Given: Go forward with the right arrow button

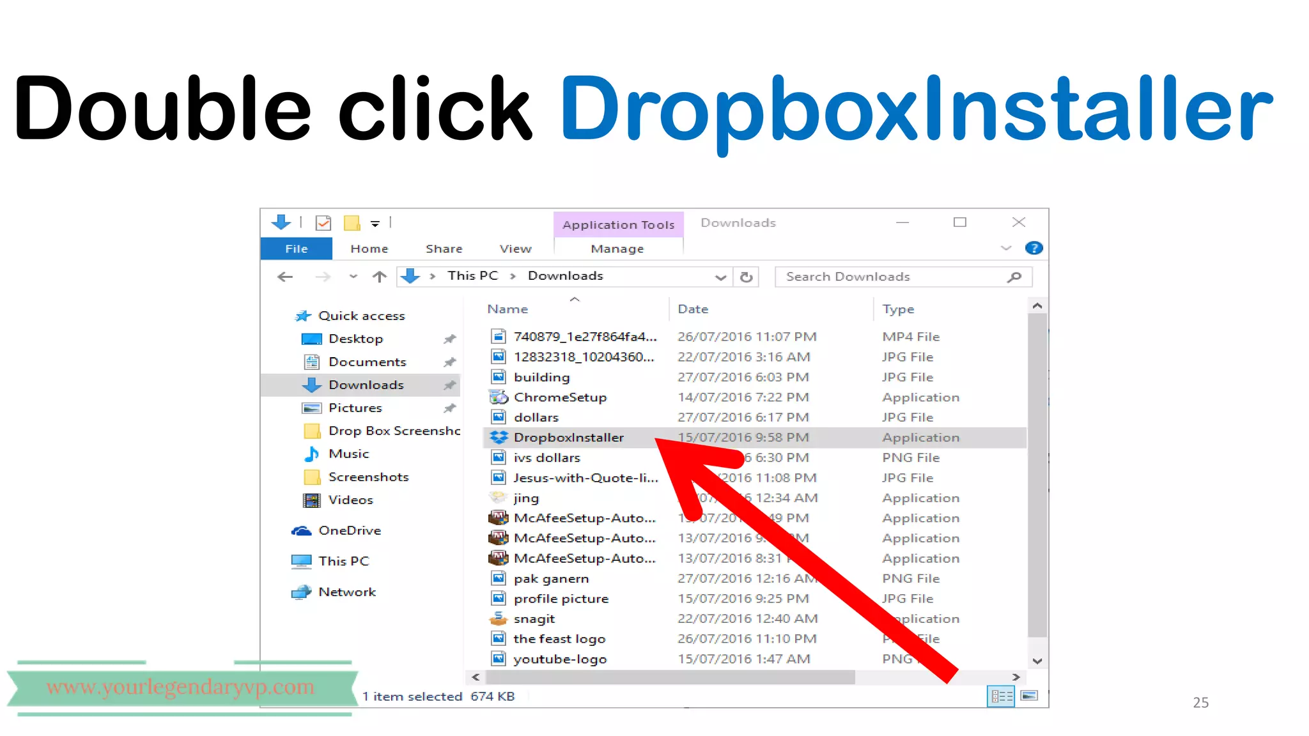Looking at the screenshot, I should [323, 277].
